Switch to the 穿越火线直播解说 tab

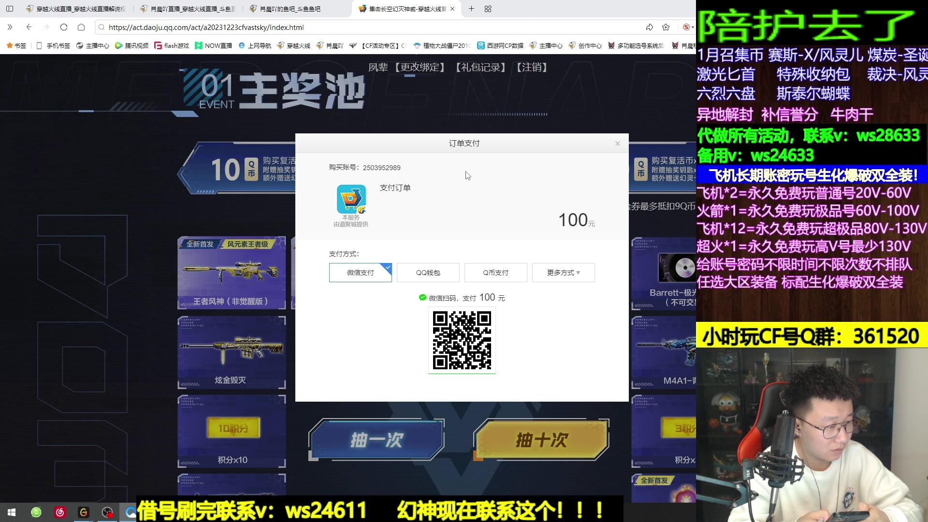pos(76,9)
